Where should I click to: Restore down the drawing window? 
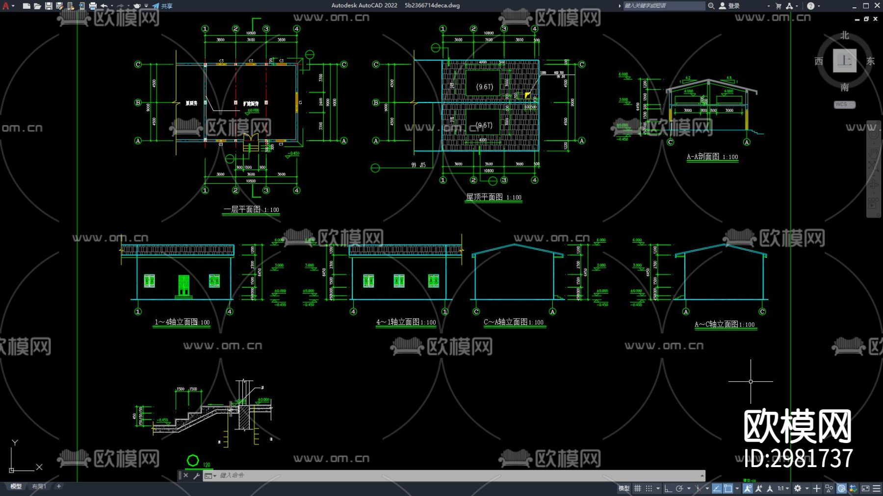pos(866,19)
